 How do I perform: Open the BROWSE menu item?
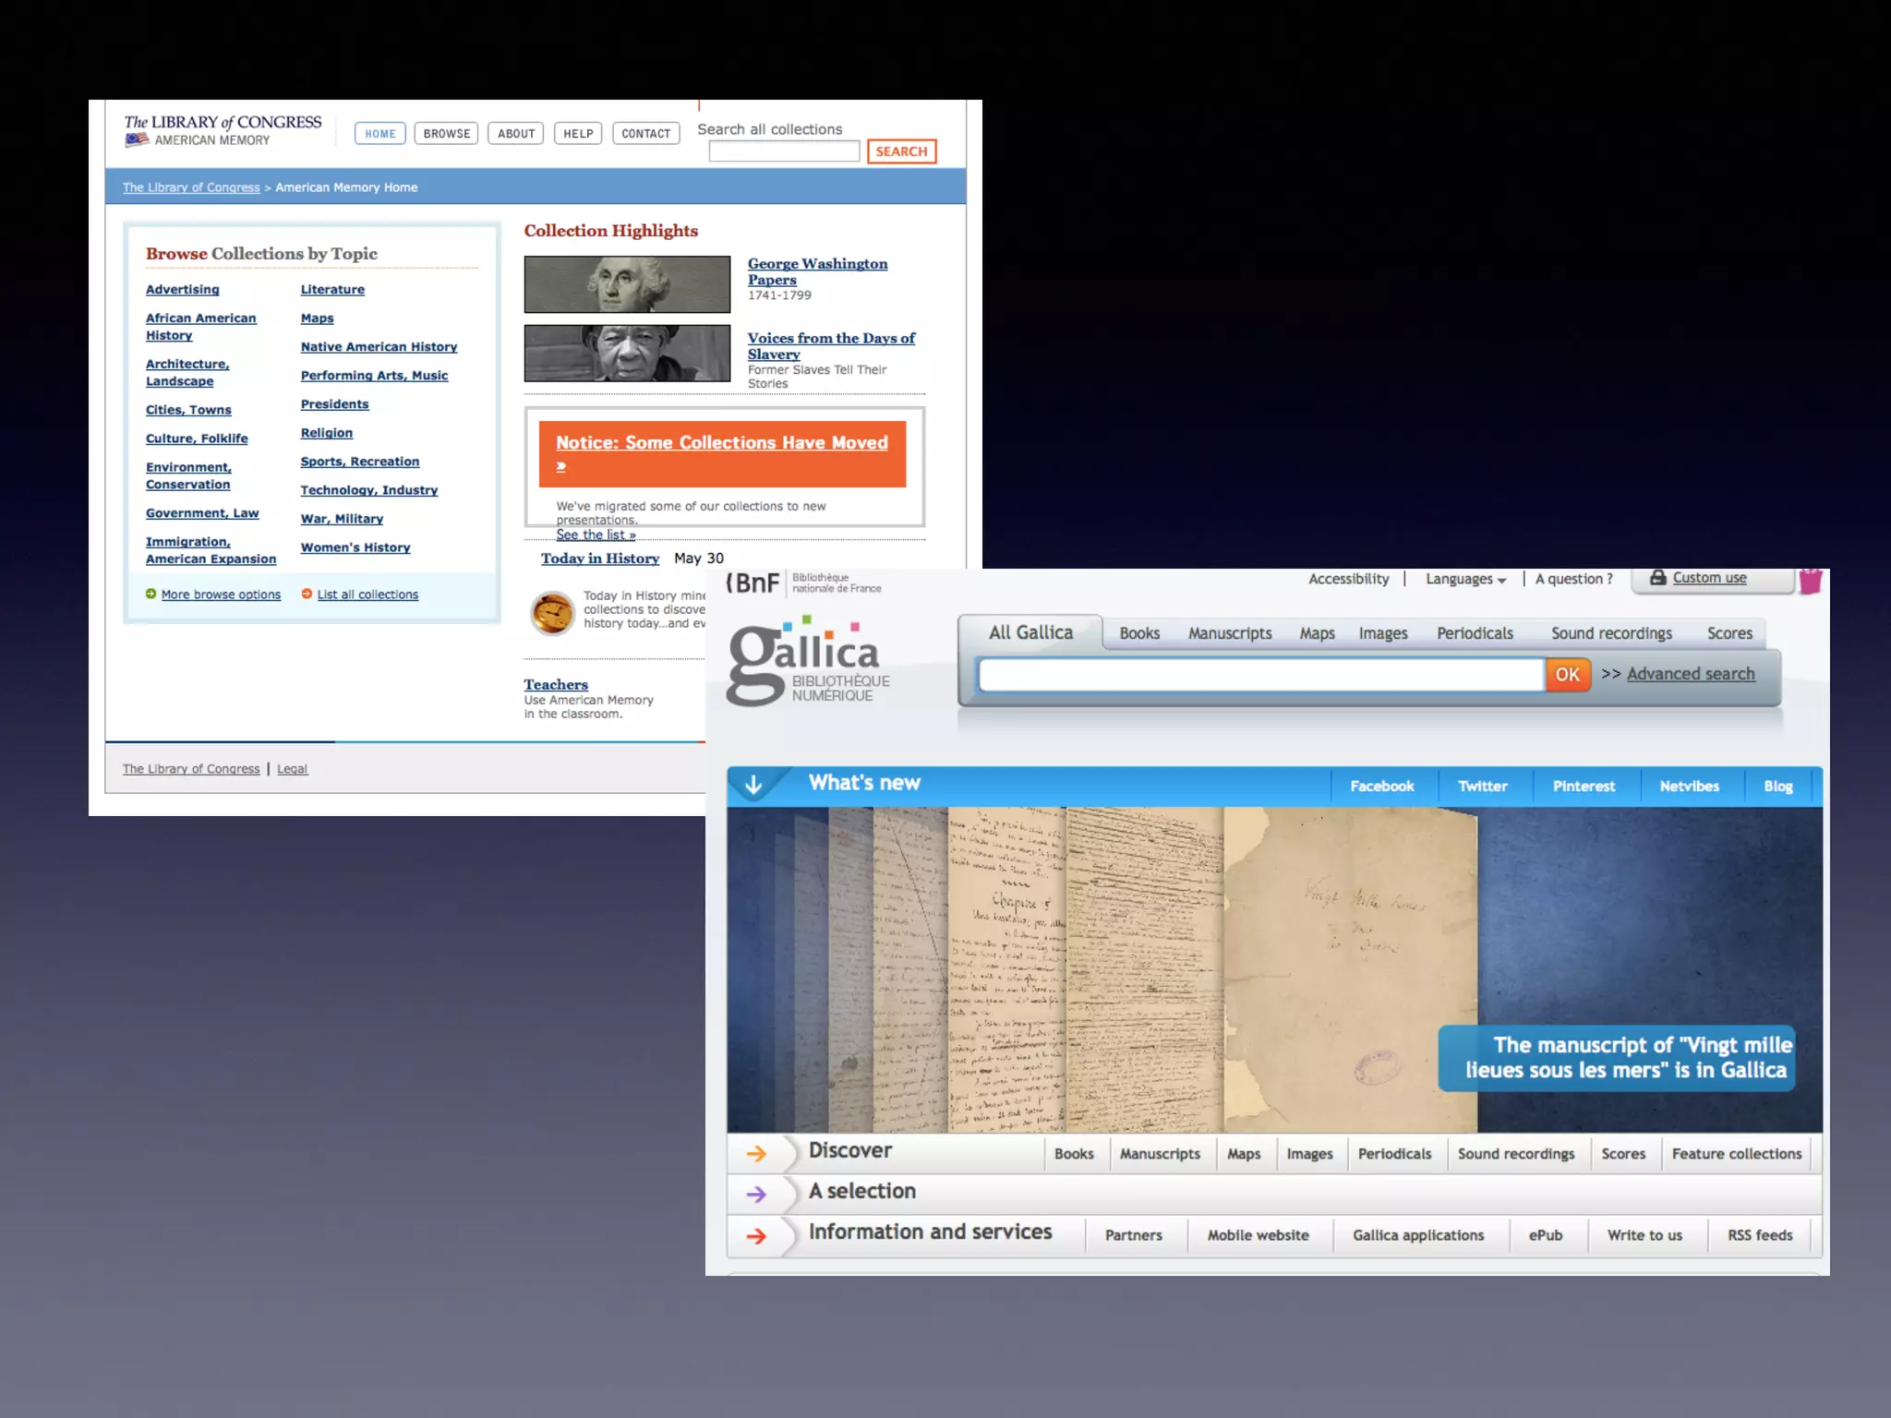click(447, 134)
